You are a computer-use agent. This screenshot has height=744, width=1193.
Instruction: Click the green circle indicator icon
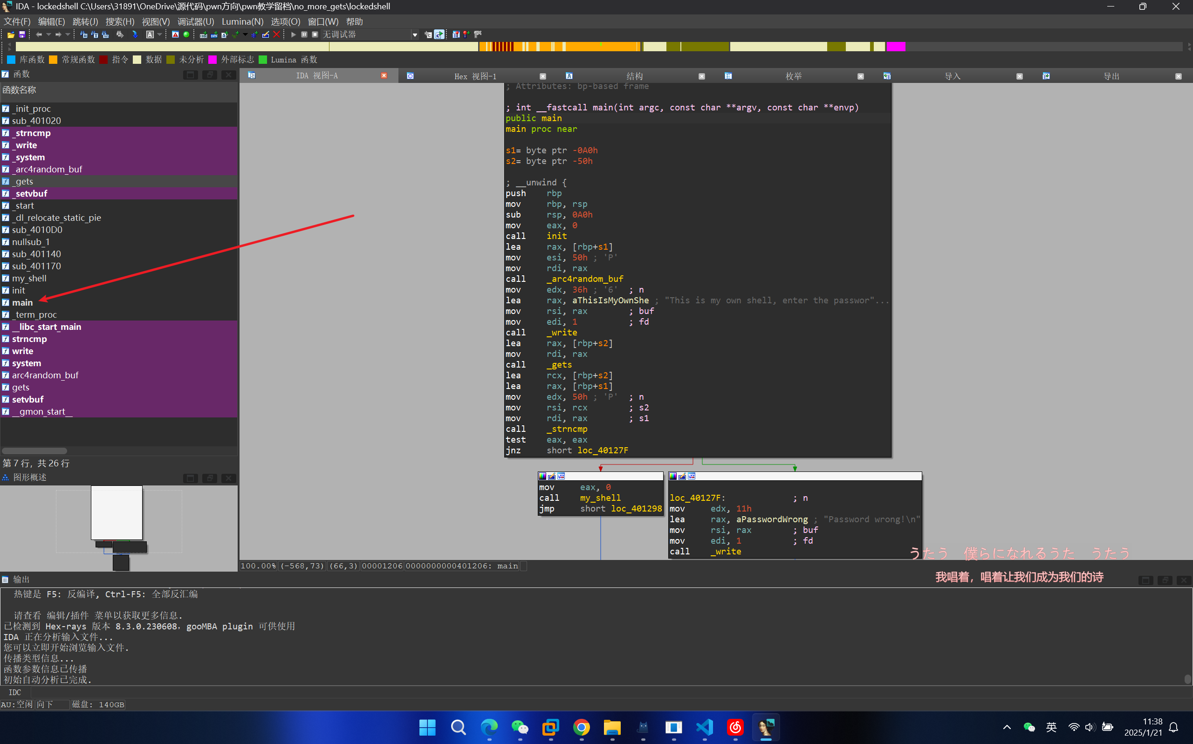(186, 34)
